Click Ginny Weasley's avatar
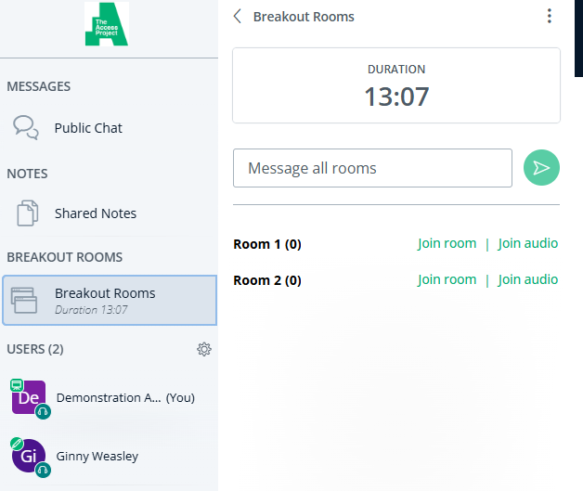Image resolution: width=583 pixels, height=491 pixels. coord(29,456)
